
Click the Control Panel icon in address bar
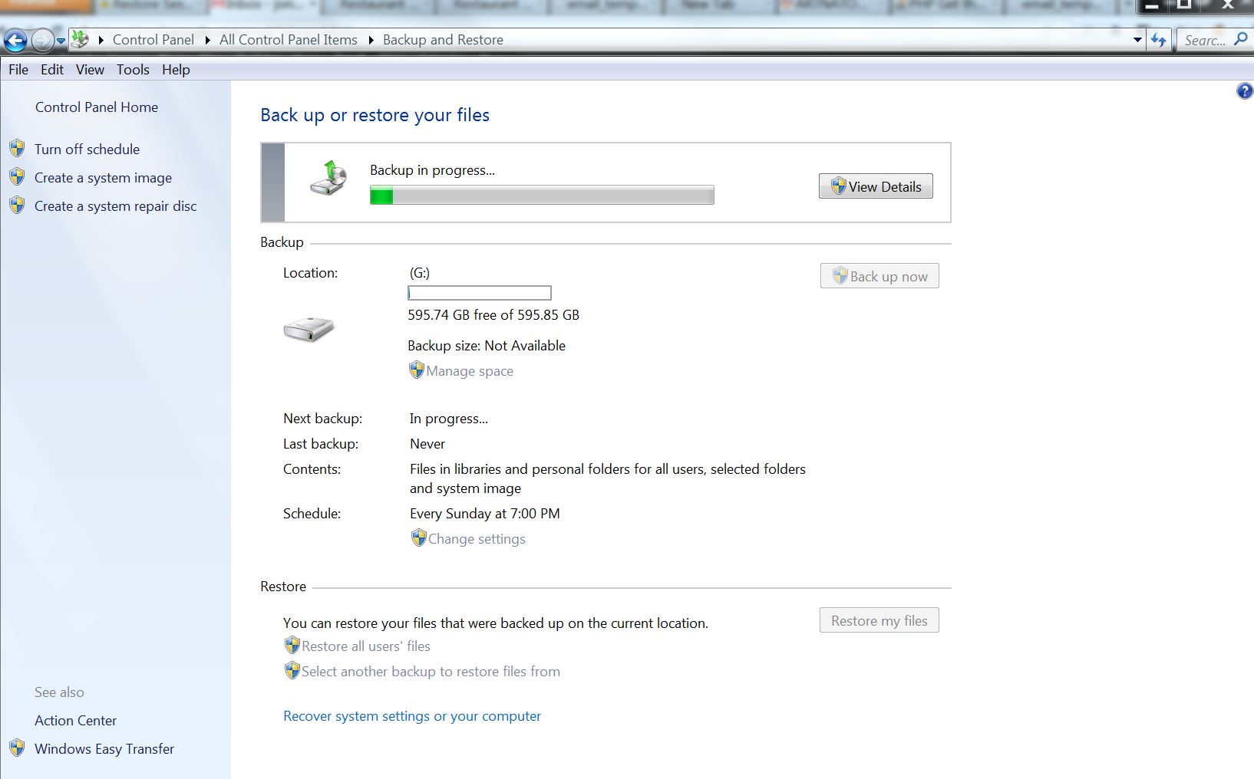(x=80, y=39)
